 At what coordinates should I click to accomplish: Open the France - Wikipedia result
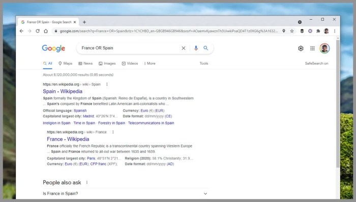[x=68, y=139]
